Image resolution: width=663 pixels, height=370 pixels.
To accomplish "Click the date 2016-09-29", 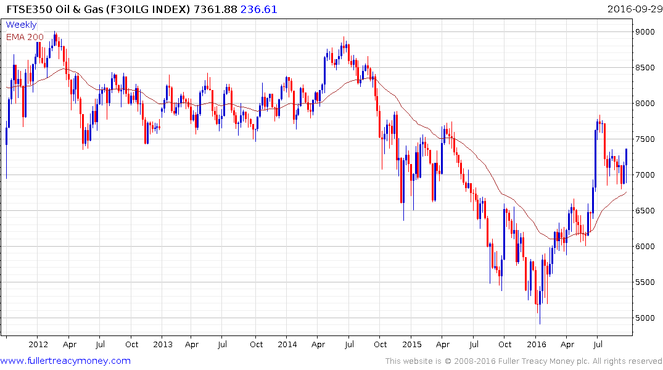I will pyautogui.click(x=635, y=9).
